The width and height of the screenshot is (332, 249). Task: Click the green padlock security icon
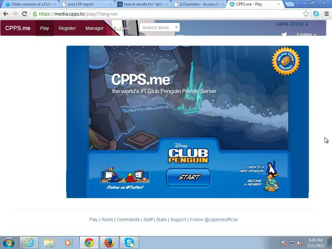point(35,14)
